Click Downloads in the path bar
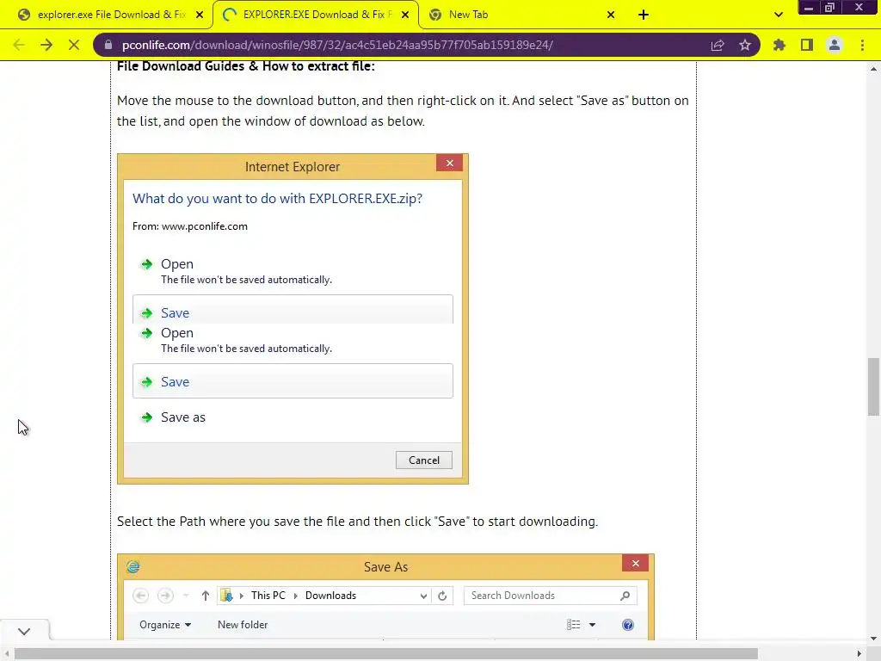Screen dimensions: 881x661 click(x=330, y=596)
